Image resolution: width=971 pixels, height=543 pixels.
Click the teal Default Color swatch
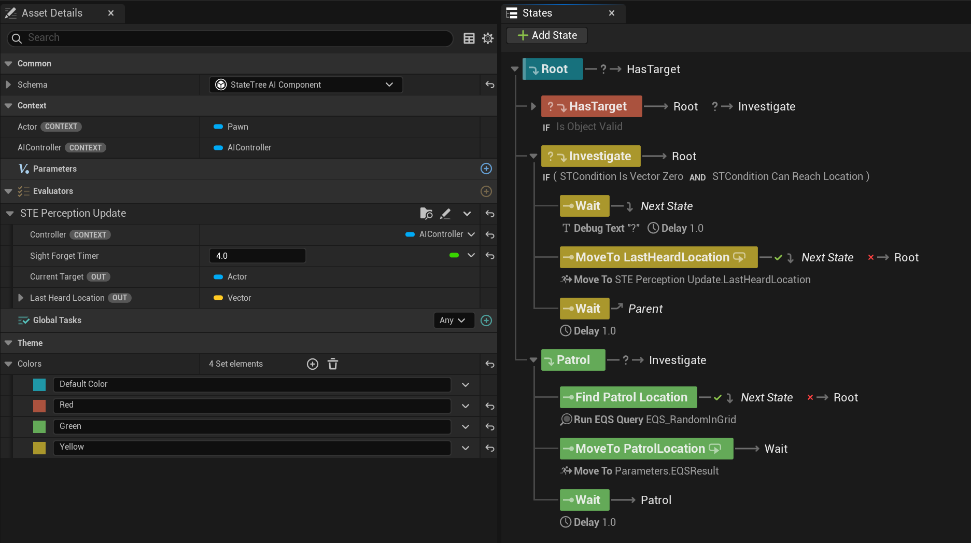pos(39,385)
